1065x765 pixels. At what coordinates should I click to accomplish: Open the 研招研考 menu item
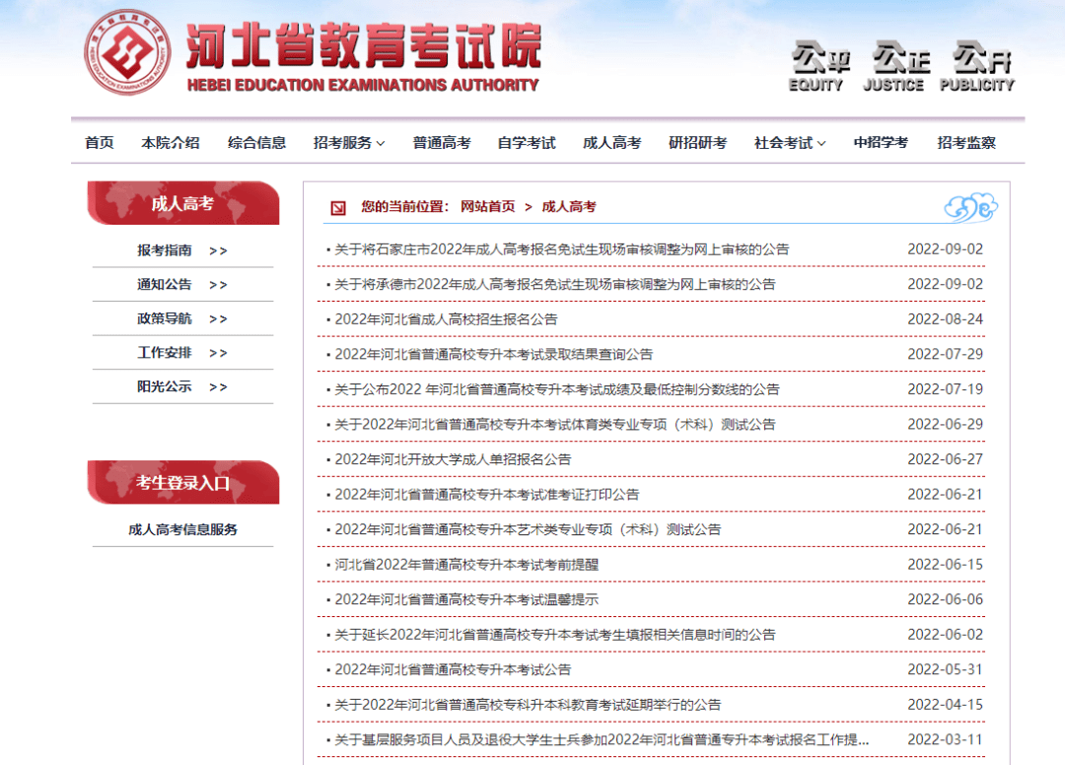pyautogui.click(x=697, y=143)
